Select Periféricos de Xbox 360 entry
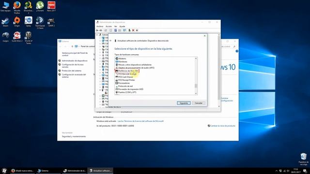The width and height of the screenshot is (310, 174). coord(128,71)
